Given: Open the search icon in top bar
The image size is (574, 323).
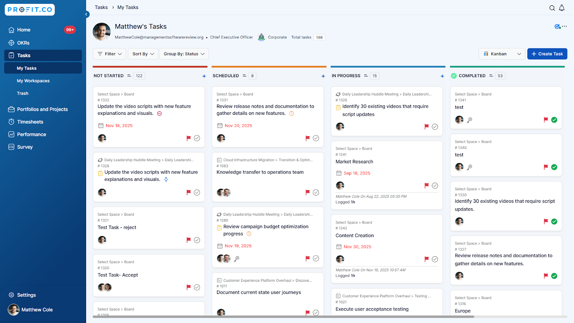Looking at the screenshot, I should 552,8.
